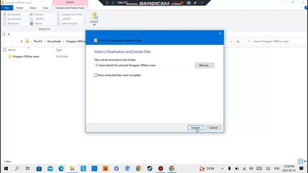Sort by Type column header
308x173 pixels.
point(59,50)
